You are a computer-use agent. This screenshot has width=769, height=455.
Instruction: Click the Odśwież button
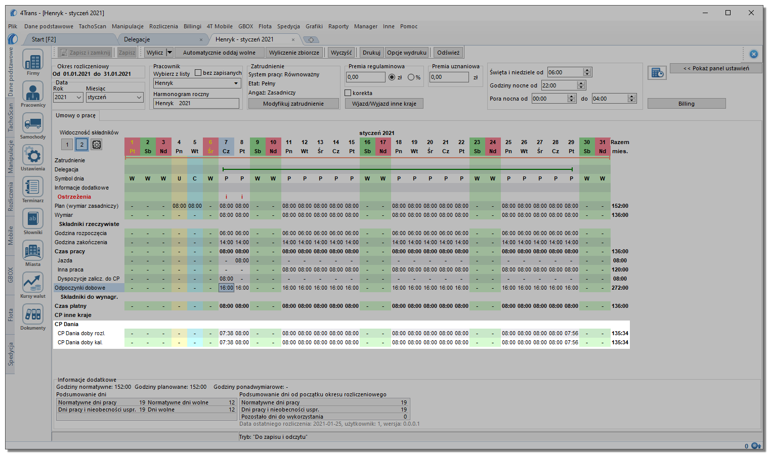tap(449, 53)
